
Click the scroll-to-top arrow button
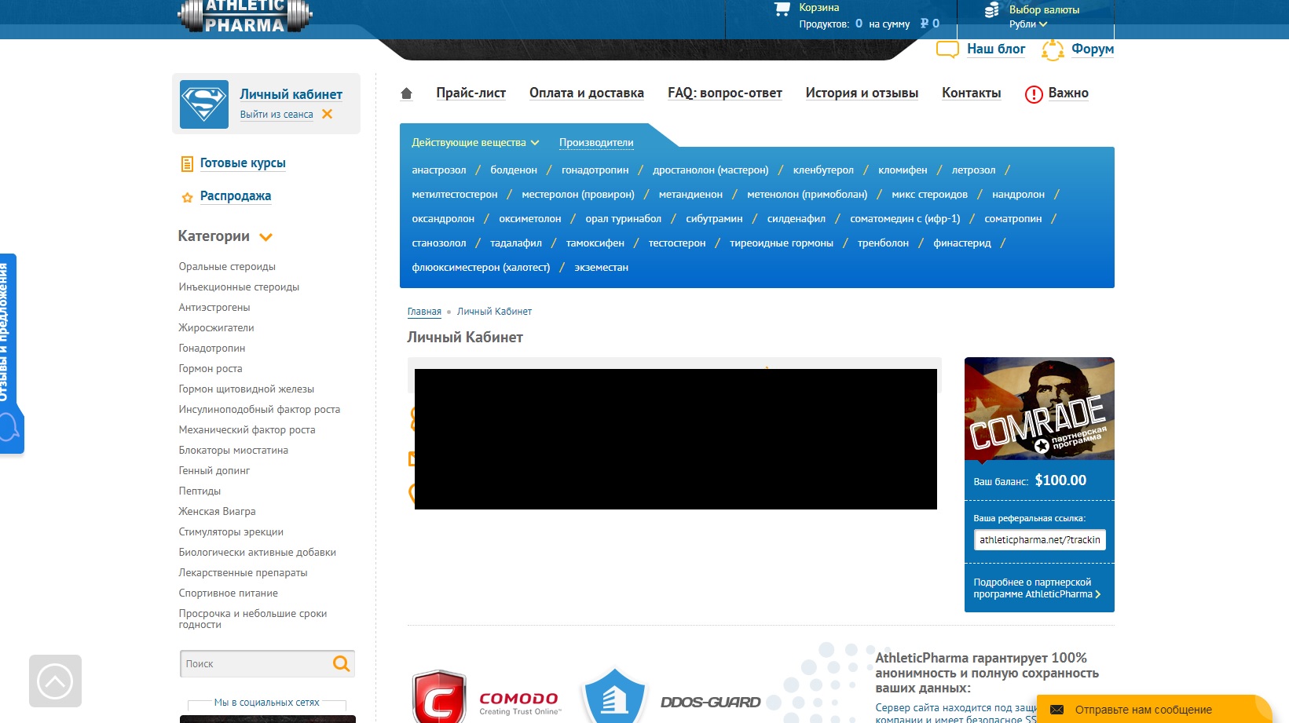pos(55,681)
